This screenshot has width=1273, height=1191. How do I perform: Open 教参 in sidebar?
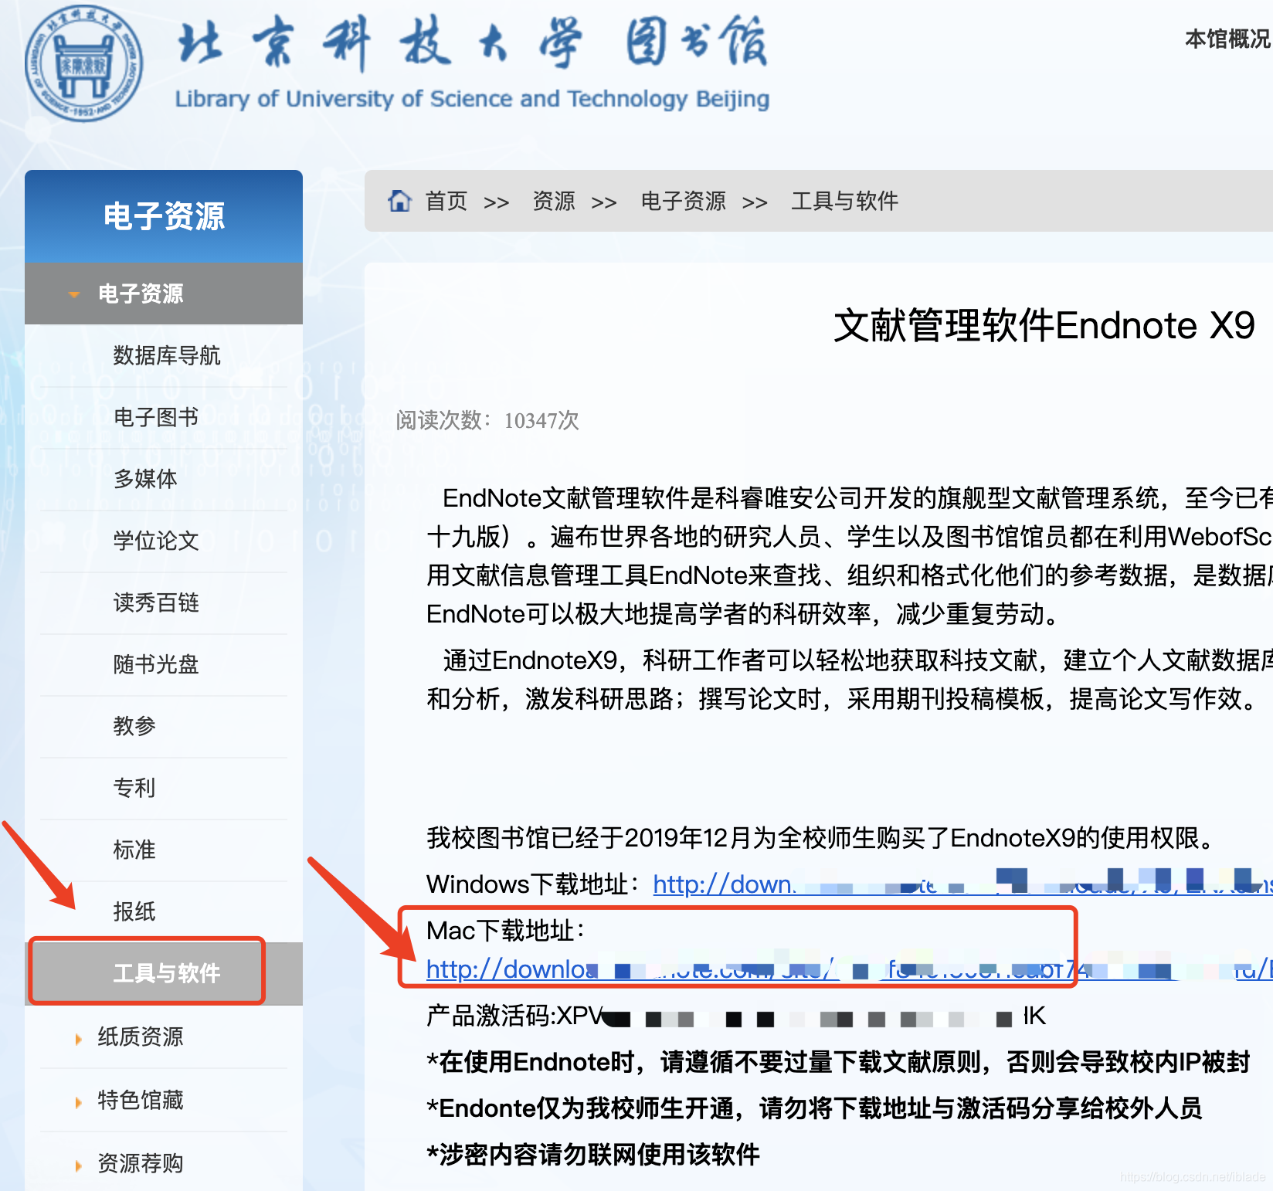[134, 726]
